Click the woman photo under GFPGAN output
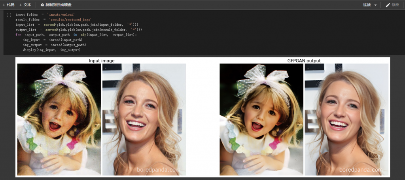The height and width of the screenshot is (180, 405). (x=346, y=119)
